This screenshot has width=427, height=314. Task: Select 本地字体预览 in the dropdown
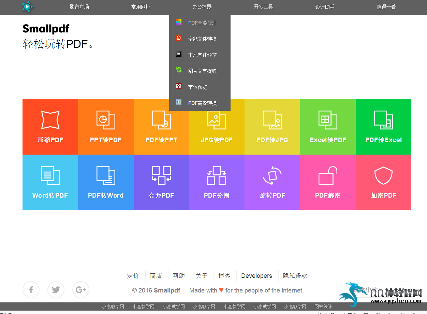200,55
